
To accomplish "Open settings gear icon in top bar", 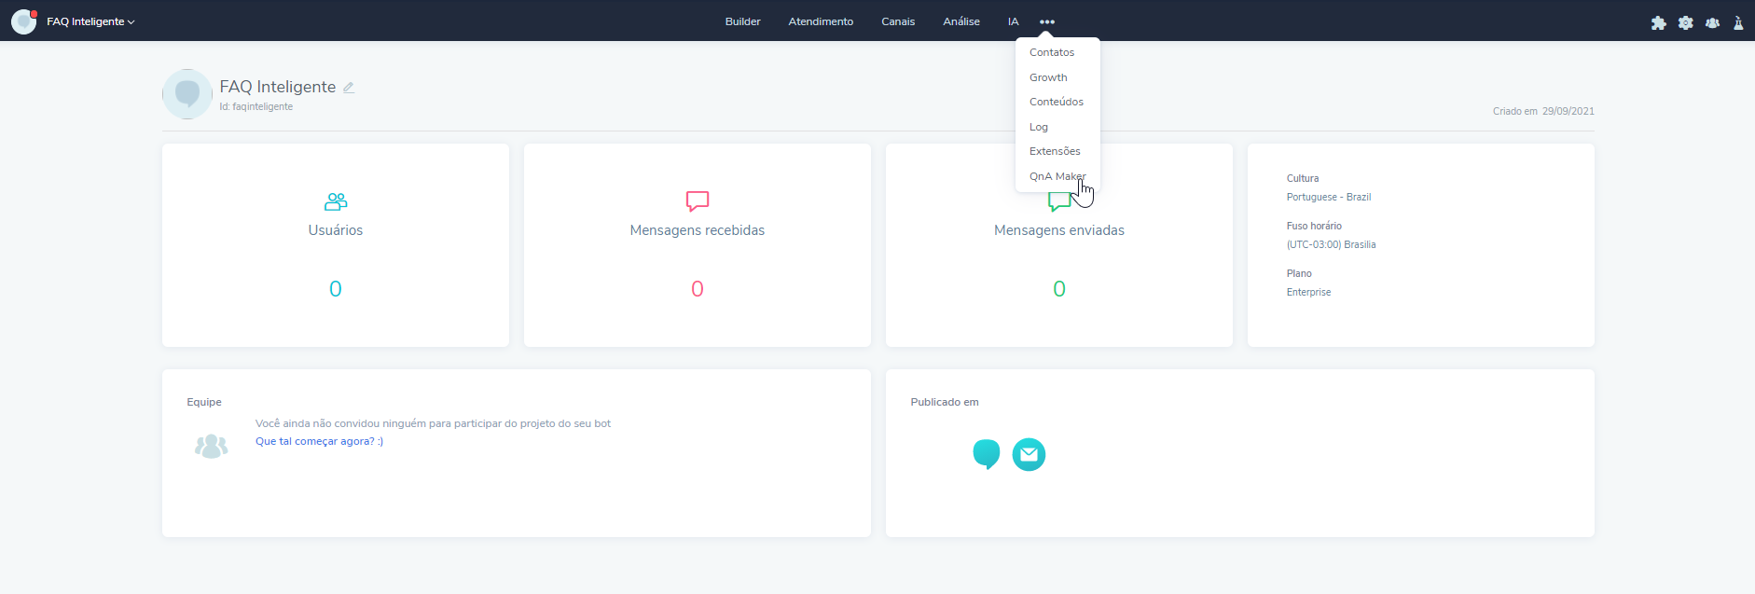I will click(1685, 22).
